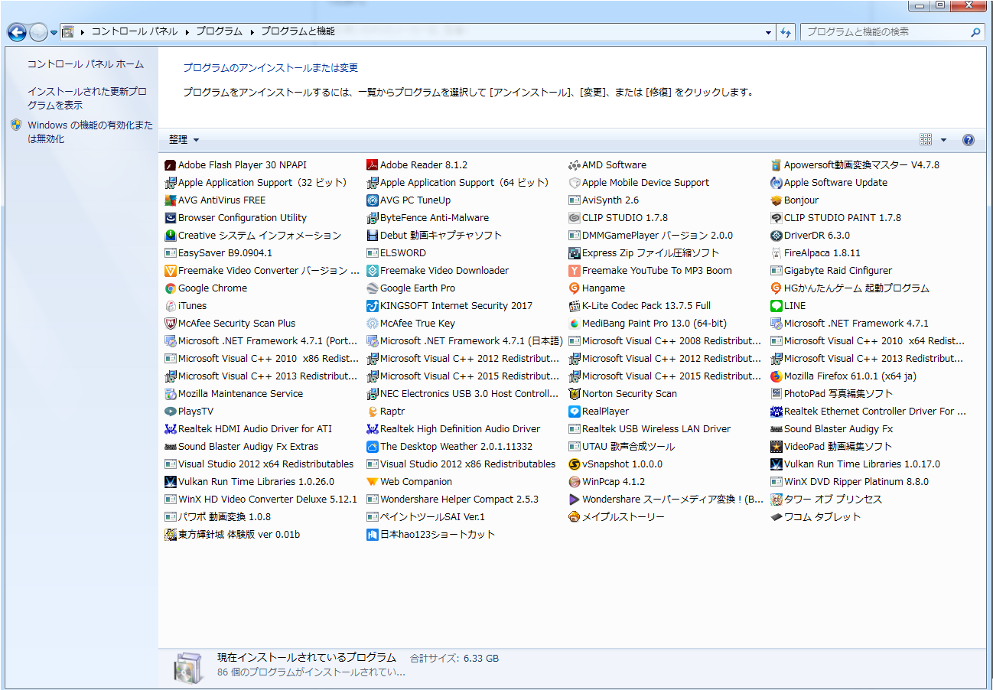The image size is (993, 690).
Task: Select Apple Software Update
Action: click(830, 183)
